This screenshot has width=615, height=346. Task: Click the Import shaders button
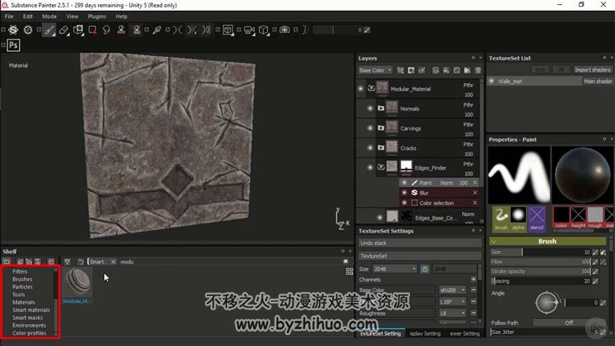592,70
